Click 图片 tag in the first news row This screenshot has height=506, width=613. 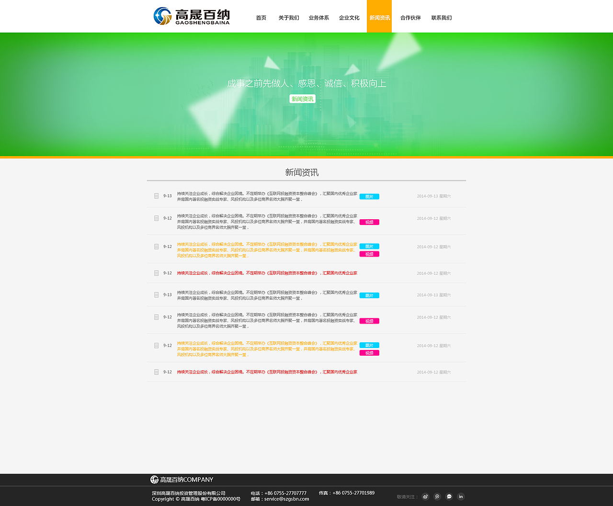click(x=369, y=197)
